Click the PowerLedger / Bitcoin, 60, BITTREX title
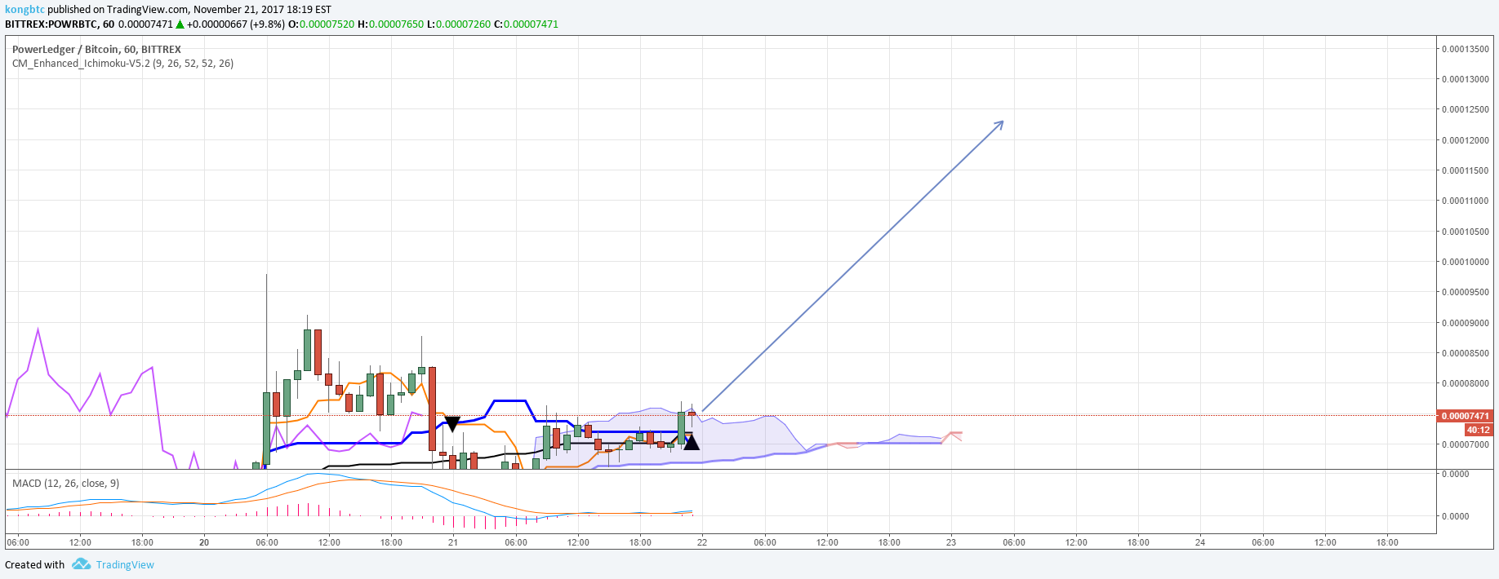 point(96,49)
